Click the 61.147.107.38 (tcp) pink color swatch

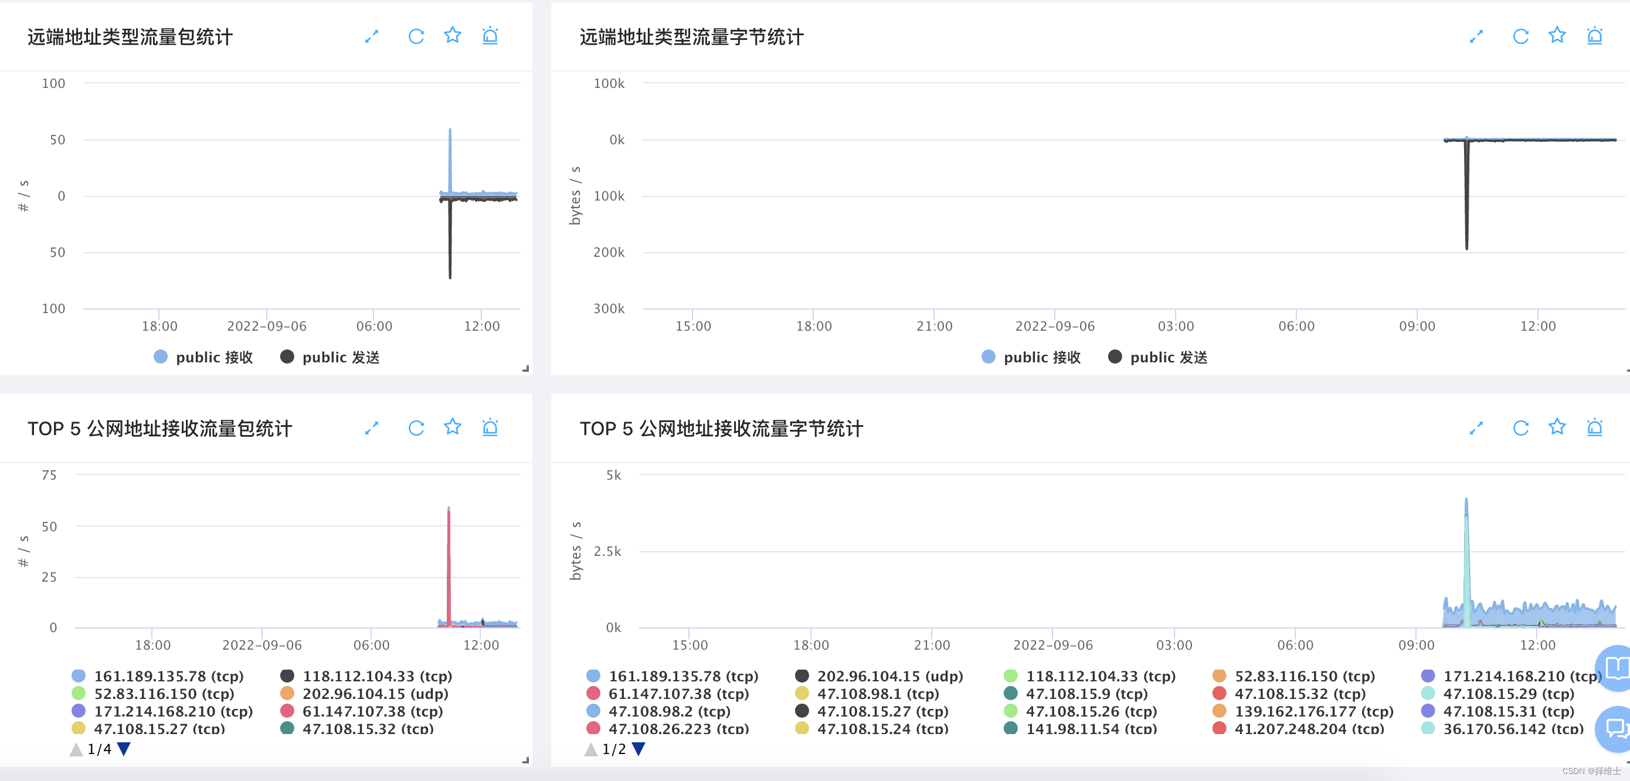(x=287, y=711)
